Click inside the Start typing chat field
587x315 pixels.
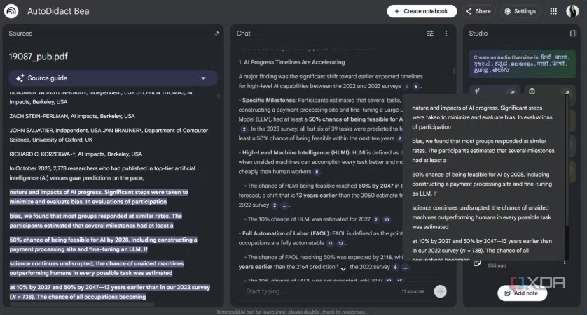[315, 291]
